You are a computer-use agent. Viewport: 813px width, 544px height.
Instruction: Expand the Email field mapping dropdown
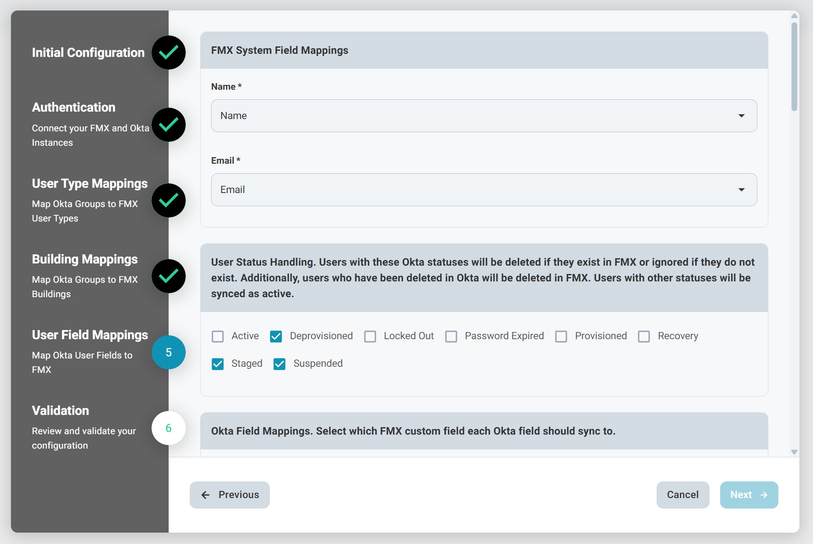coord(484,190)
